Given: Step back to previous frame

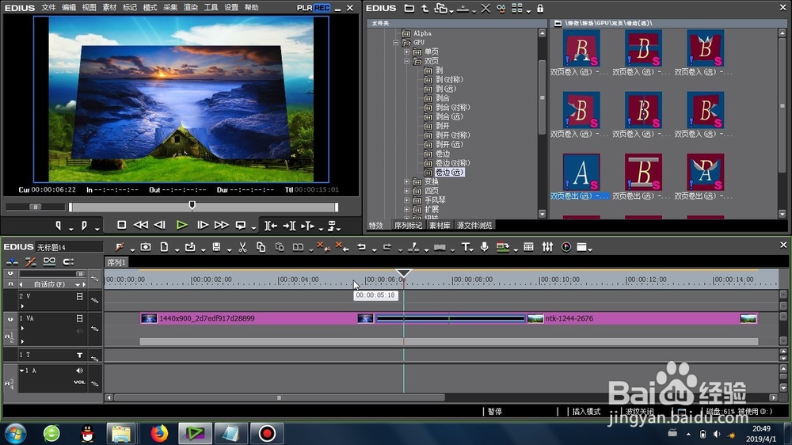Looking at the screenshot, I should tap(160, 225).
